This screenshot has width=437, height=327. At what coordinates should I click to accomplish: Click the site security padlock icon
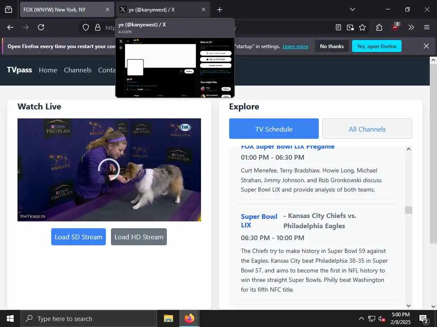tap(98, 27)
